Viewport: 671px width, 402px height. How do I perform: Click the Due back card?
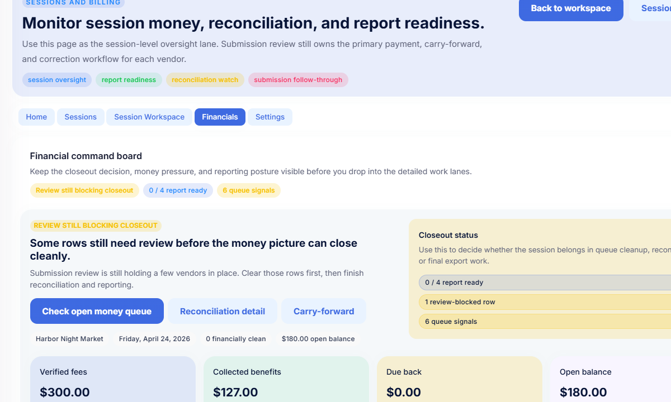pyautogui.click(x=459, y=380)
